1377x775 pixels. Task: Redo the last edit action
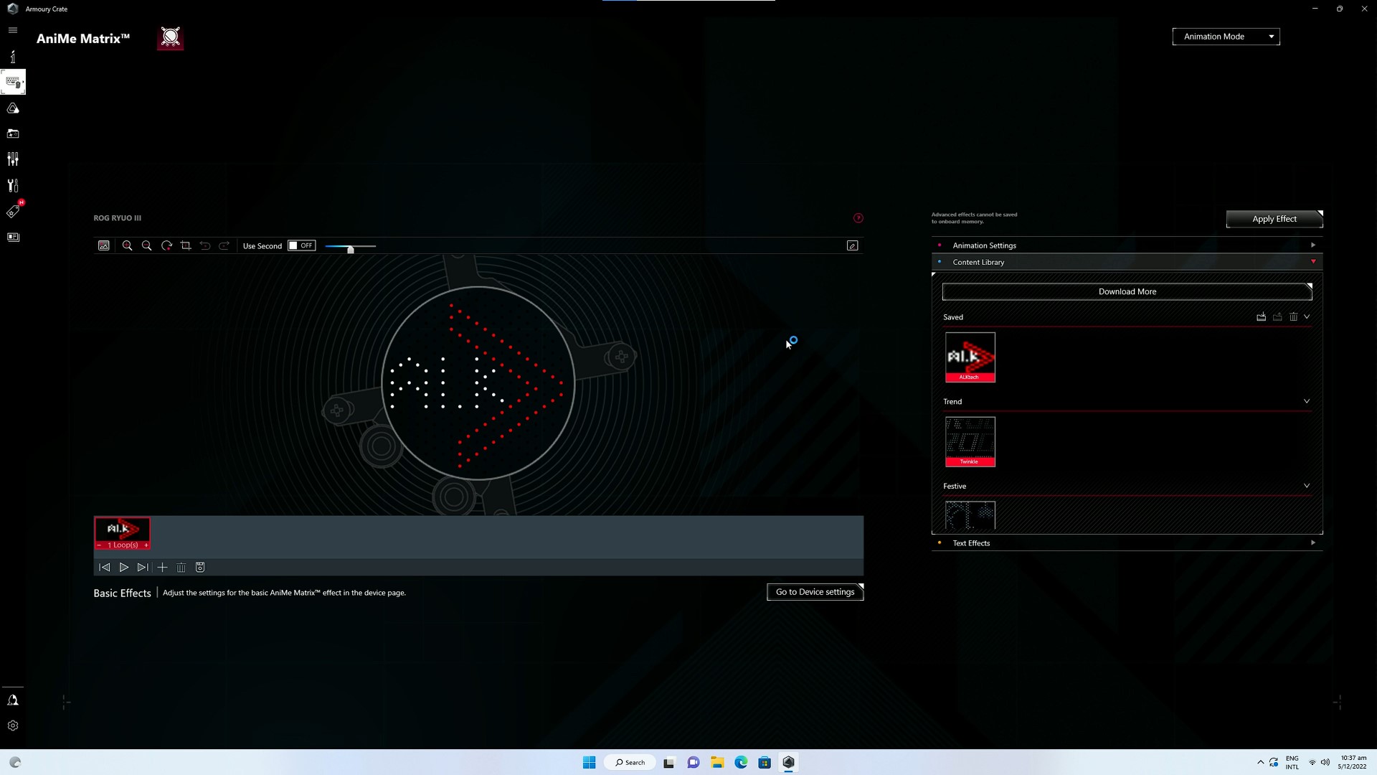pyautogui.click(x=224, y=245)
